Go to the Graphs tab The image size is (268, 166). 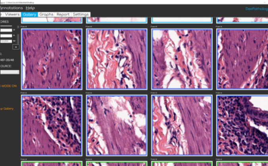46,14
